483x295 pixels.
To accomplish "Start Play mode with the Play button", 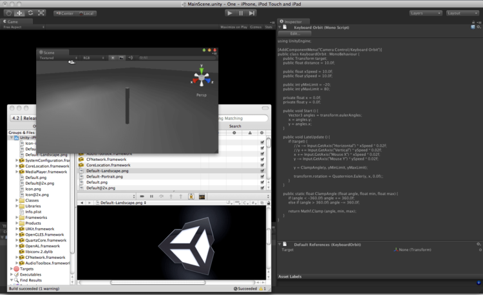I will click(229, 13).
